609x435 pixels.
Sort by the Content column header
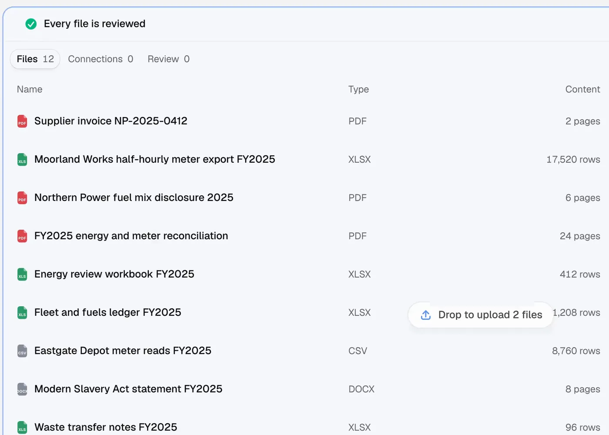(582, 89)
